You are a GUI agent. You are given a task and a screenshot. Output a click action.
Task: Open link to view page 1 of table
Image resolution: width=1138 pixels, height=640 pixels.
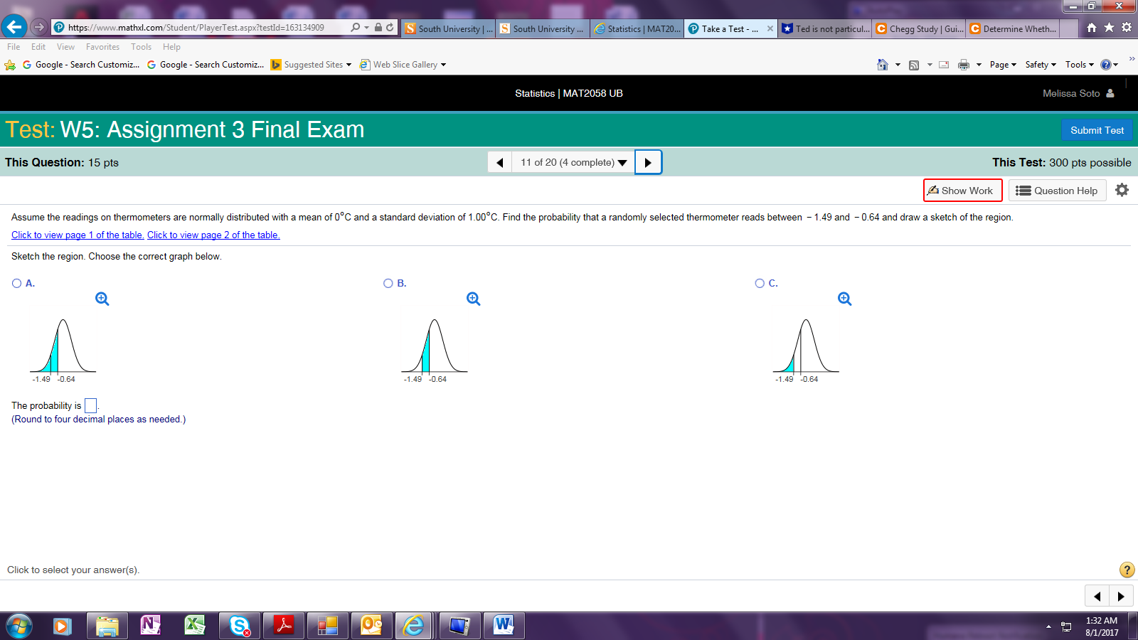(x=78, y=235)
